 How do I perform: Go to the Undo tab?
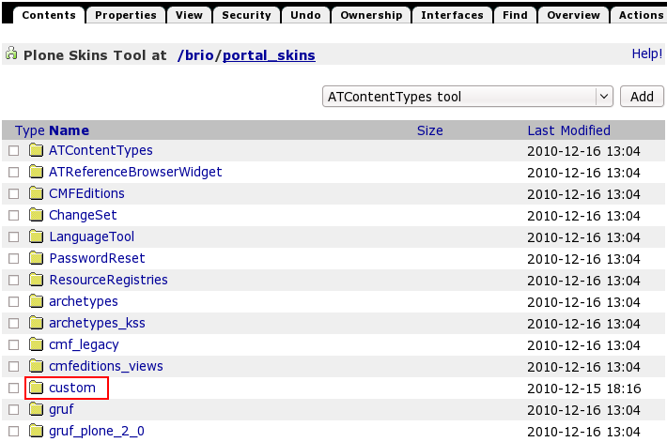point(305,15)
